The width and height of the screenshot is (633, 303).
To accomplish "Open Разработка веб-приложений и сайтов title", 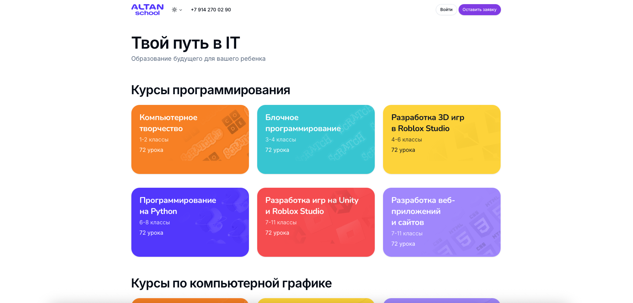I will 423,211.
